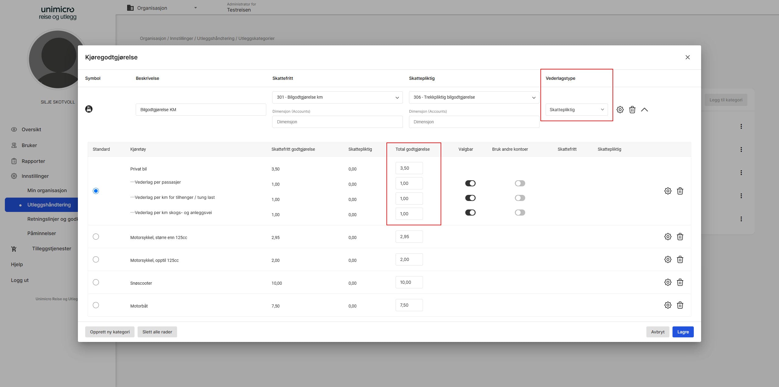Open gear settings for Privat bil row
779x387 pixels.
point(668,191)
